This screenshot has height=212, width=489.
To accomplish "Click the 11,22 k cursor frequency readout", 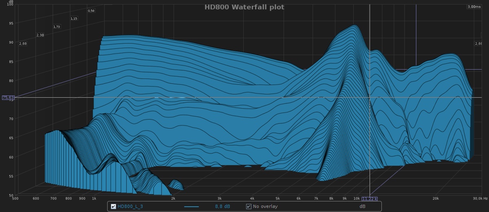I will 370,199.
